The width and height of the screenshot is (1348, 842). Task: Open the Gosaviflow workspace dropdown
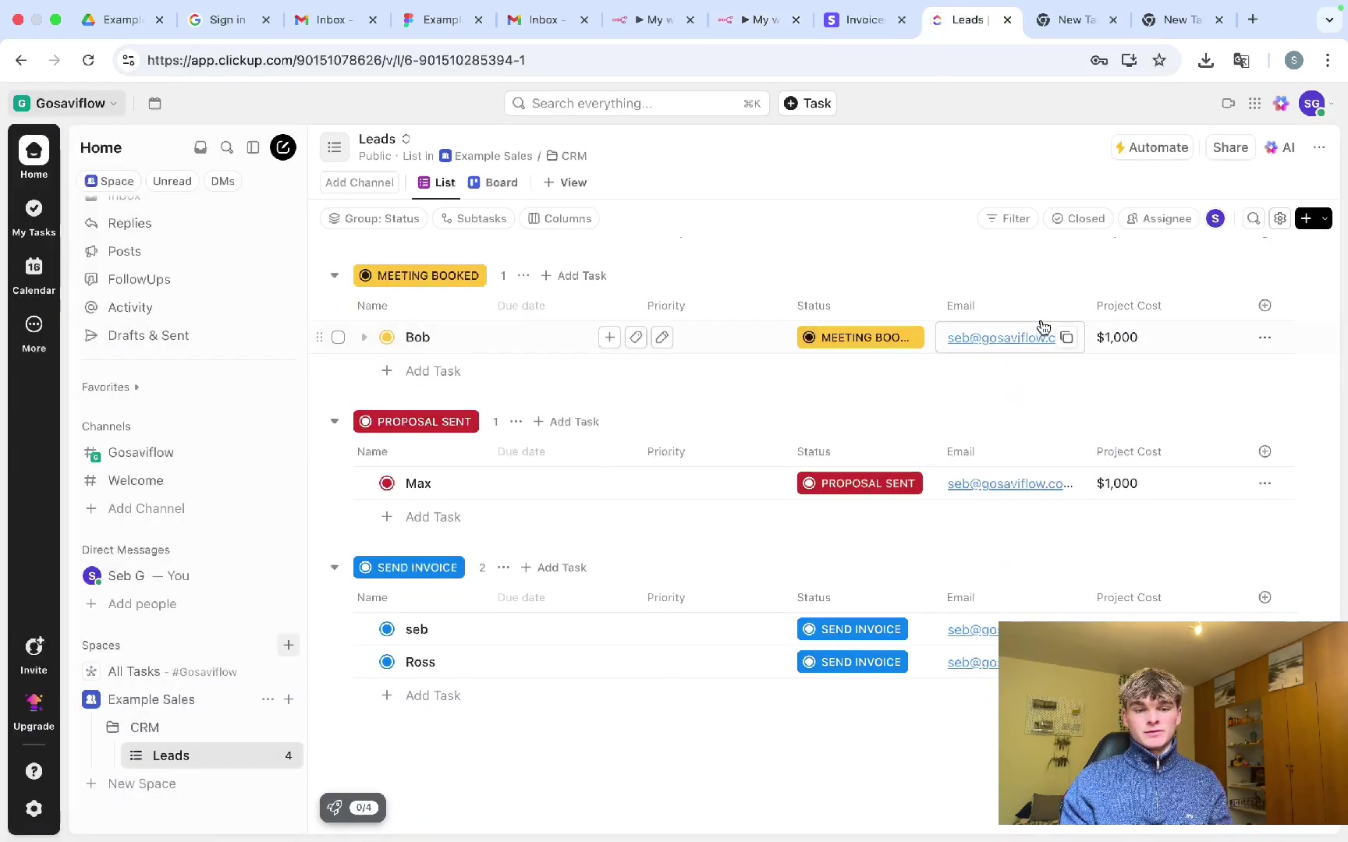[x=66, y=103]
